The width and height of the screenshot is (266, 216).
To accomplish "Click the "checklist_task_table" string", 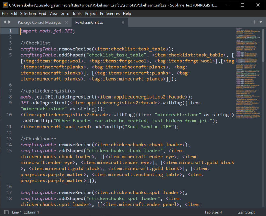I will (116, 55).
